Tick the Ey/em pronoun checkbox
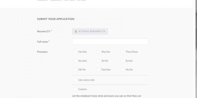This screenshot has height=98, width=197. coord(122,61)
